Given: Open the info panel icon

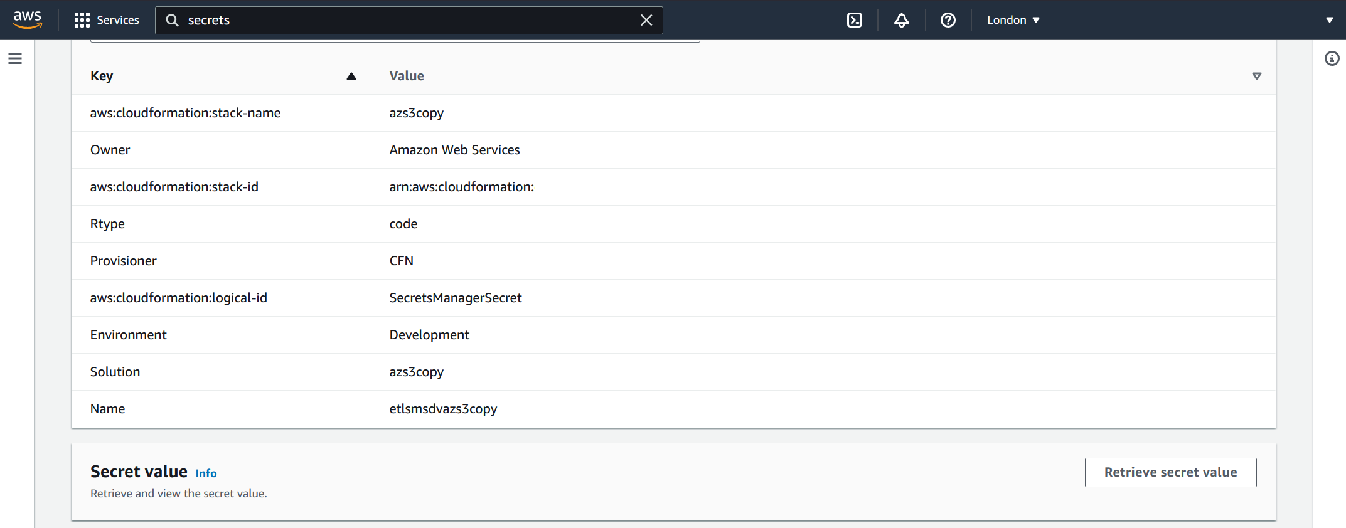Looking at the screenshot, I should click(1332, 58).
